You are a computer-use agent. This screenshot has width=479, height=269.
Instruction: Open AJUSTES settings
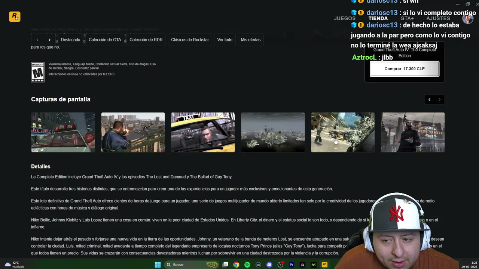tap(438, 18)
